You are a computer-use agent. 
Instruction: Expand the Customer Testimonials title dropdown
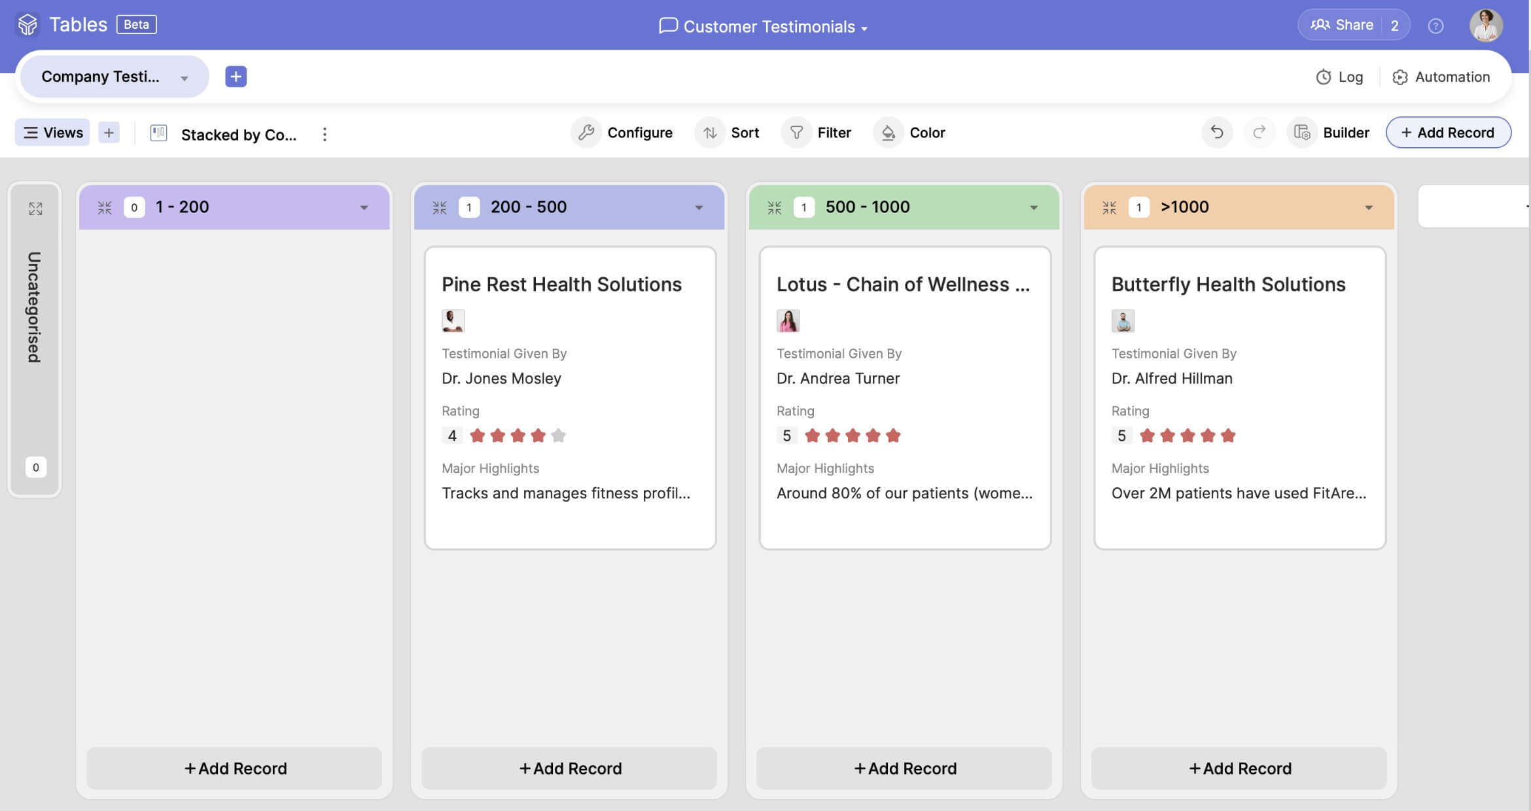point(864,29)
